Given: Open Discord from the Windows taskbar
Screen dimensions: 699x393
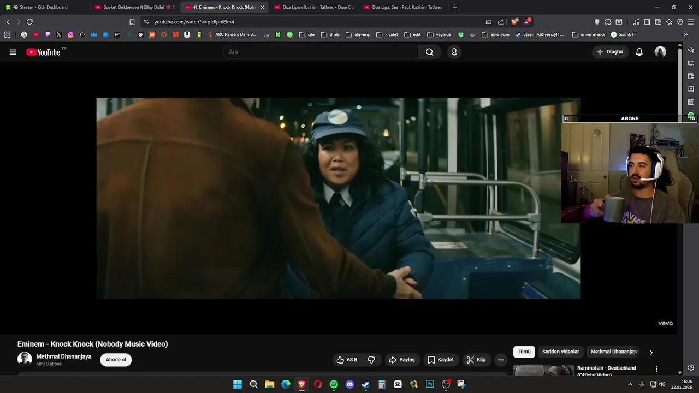Looking at the screenshot, I should (x=349, y=384).
